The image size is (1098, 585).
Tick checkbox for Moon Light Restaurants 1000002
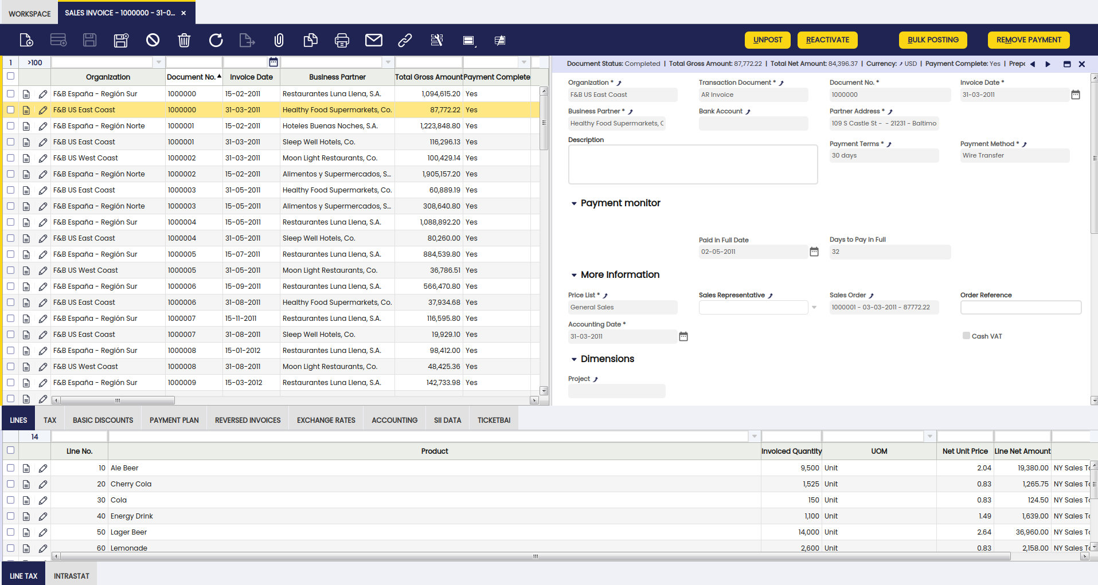click(10, 158)
